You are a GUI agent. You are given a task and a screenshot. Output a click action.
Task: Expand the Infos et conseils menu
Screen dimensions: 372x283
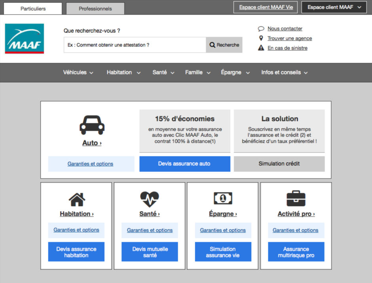(x=285, y=72)
